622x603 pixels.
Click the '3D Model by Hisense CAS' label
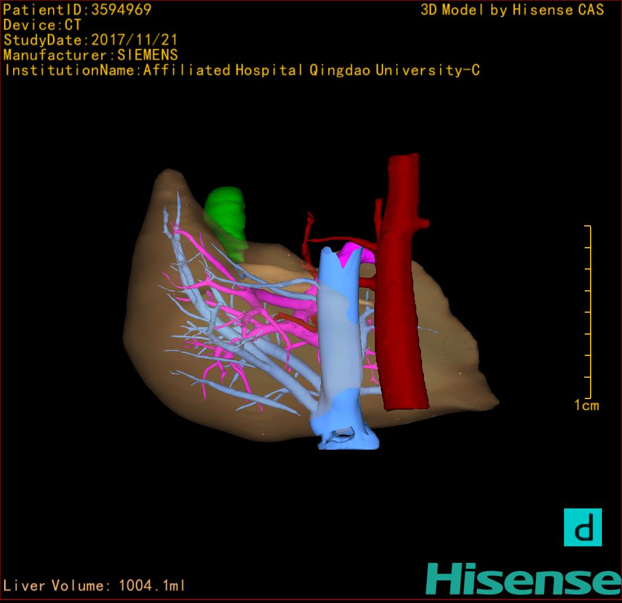512,10
